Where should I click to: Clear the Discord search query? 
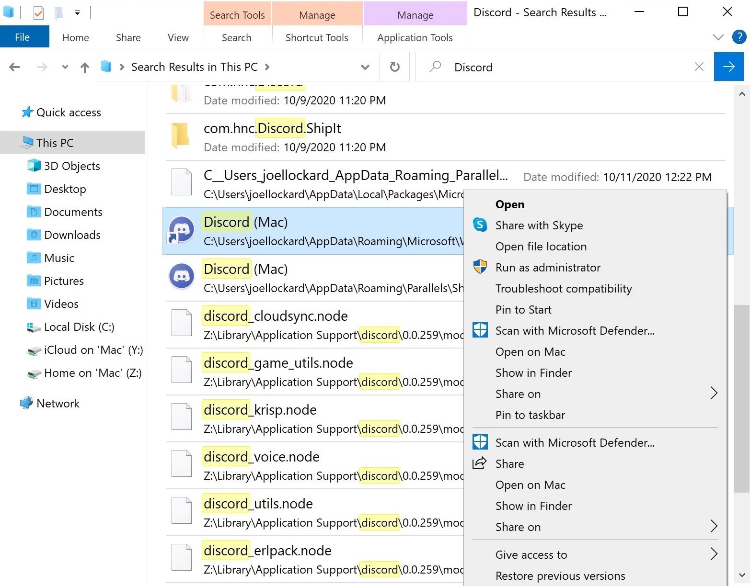(x=699, y=67)
